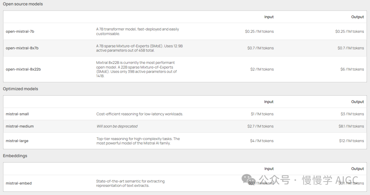The image size is (370, 195).
Task: Click the mistral-medium model name
Action: coord(20,126)
